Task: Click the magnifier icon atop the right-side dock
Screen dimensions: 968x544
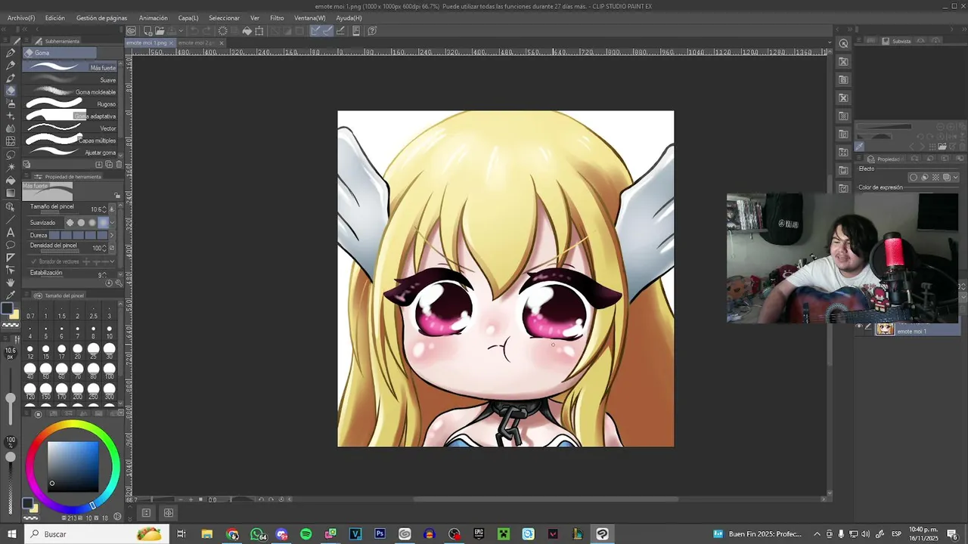Action: point(844,43)
